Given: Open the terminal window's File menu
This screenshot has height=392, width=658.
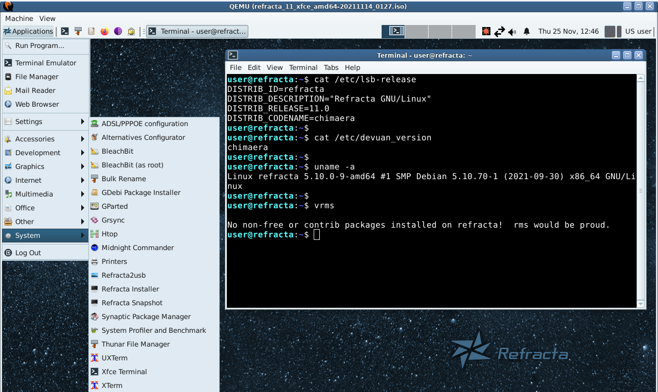Looking at the screenshot, I should (236, 67).
